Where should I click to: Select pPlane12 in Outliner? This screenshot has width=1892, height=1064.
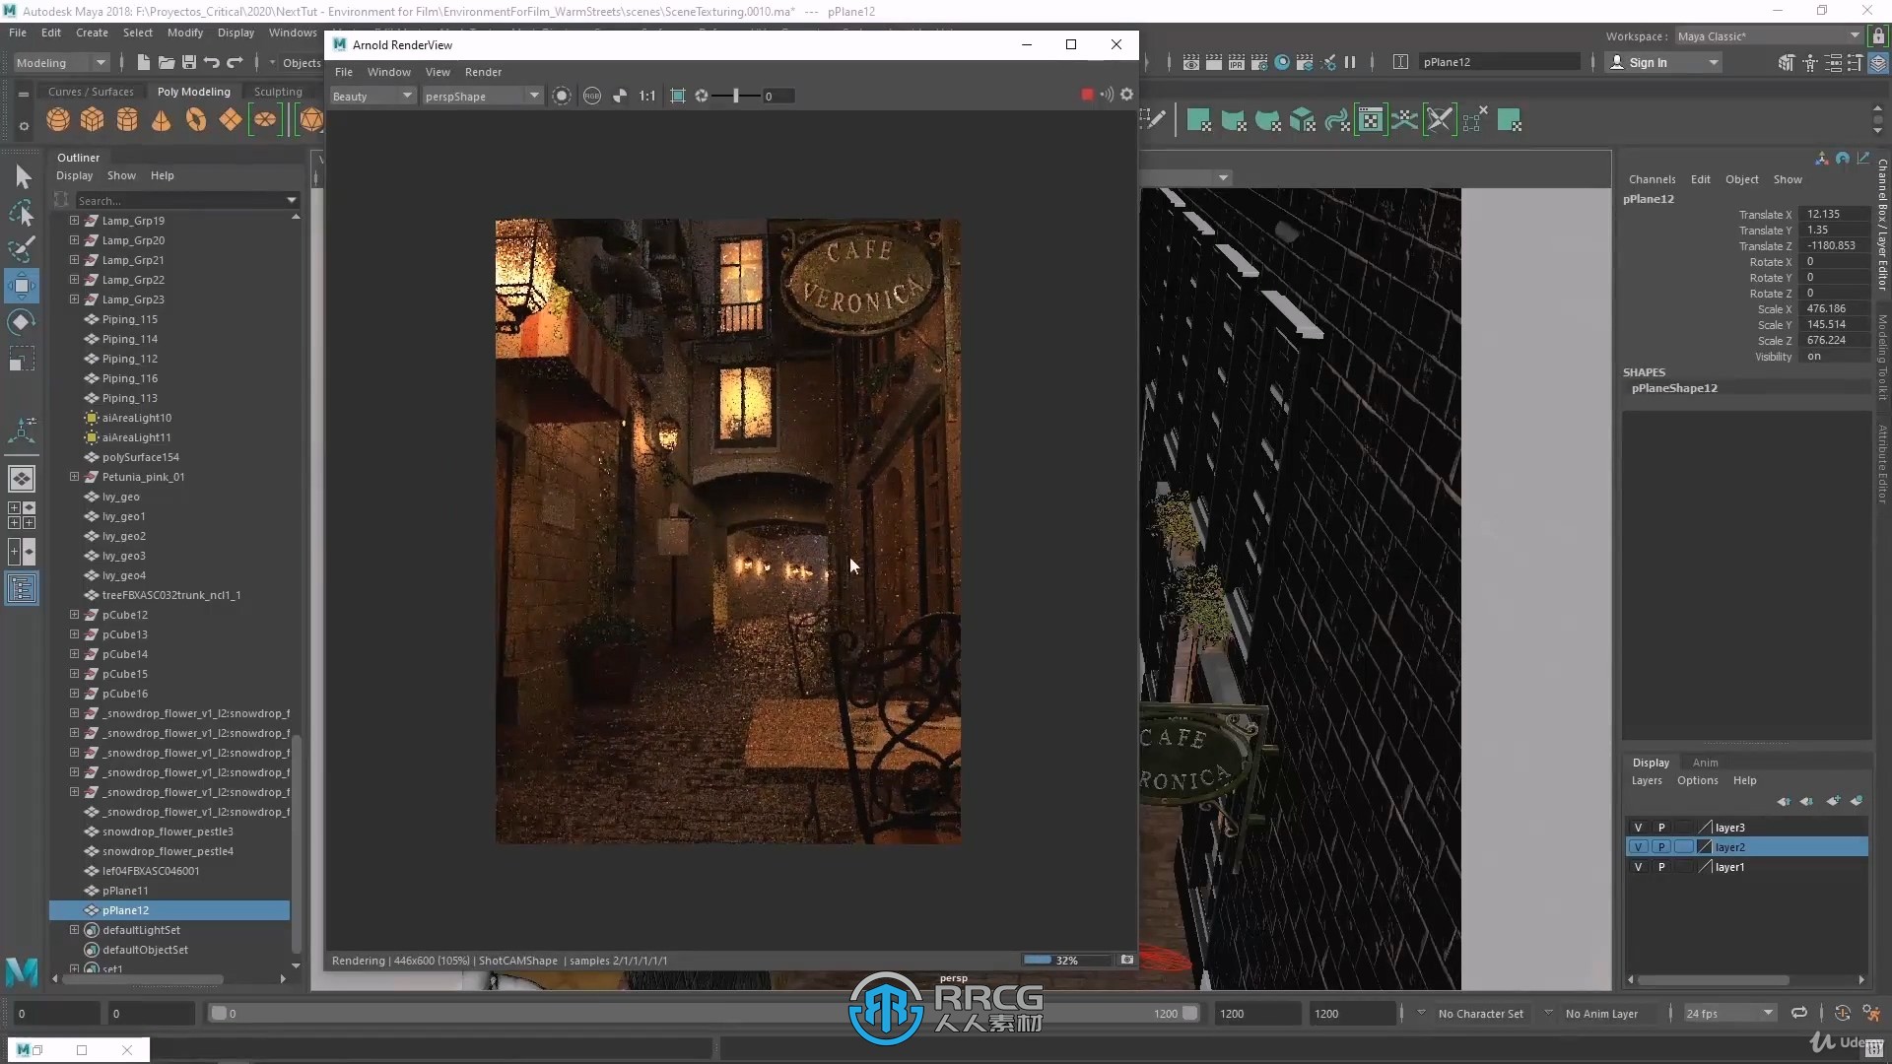(x=126, y=909)
